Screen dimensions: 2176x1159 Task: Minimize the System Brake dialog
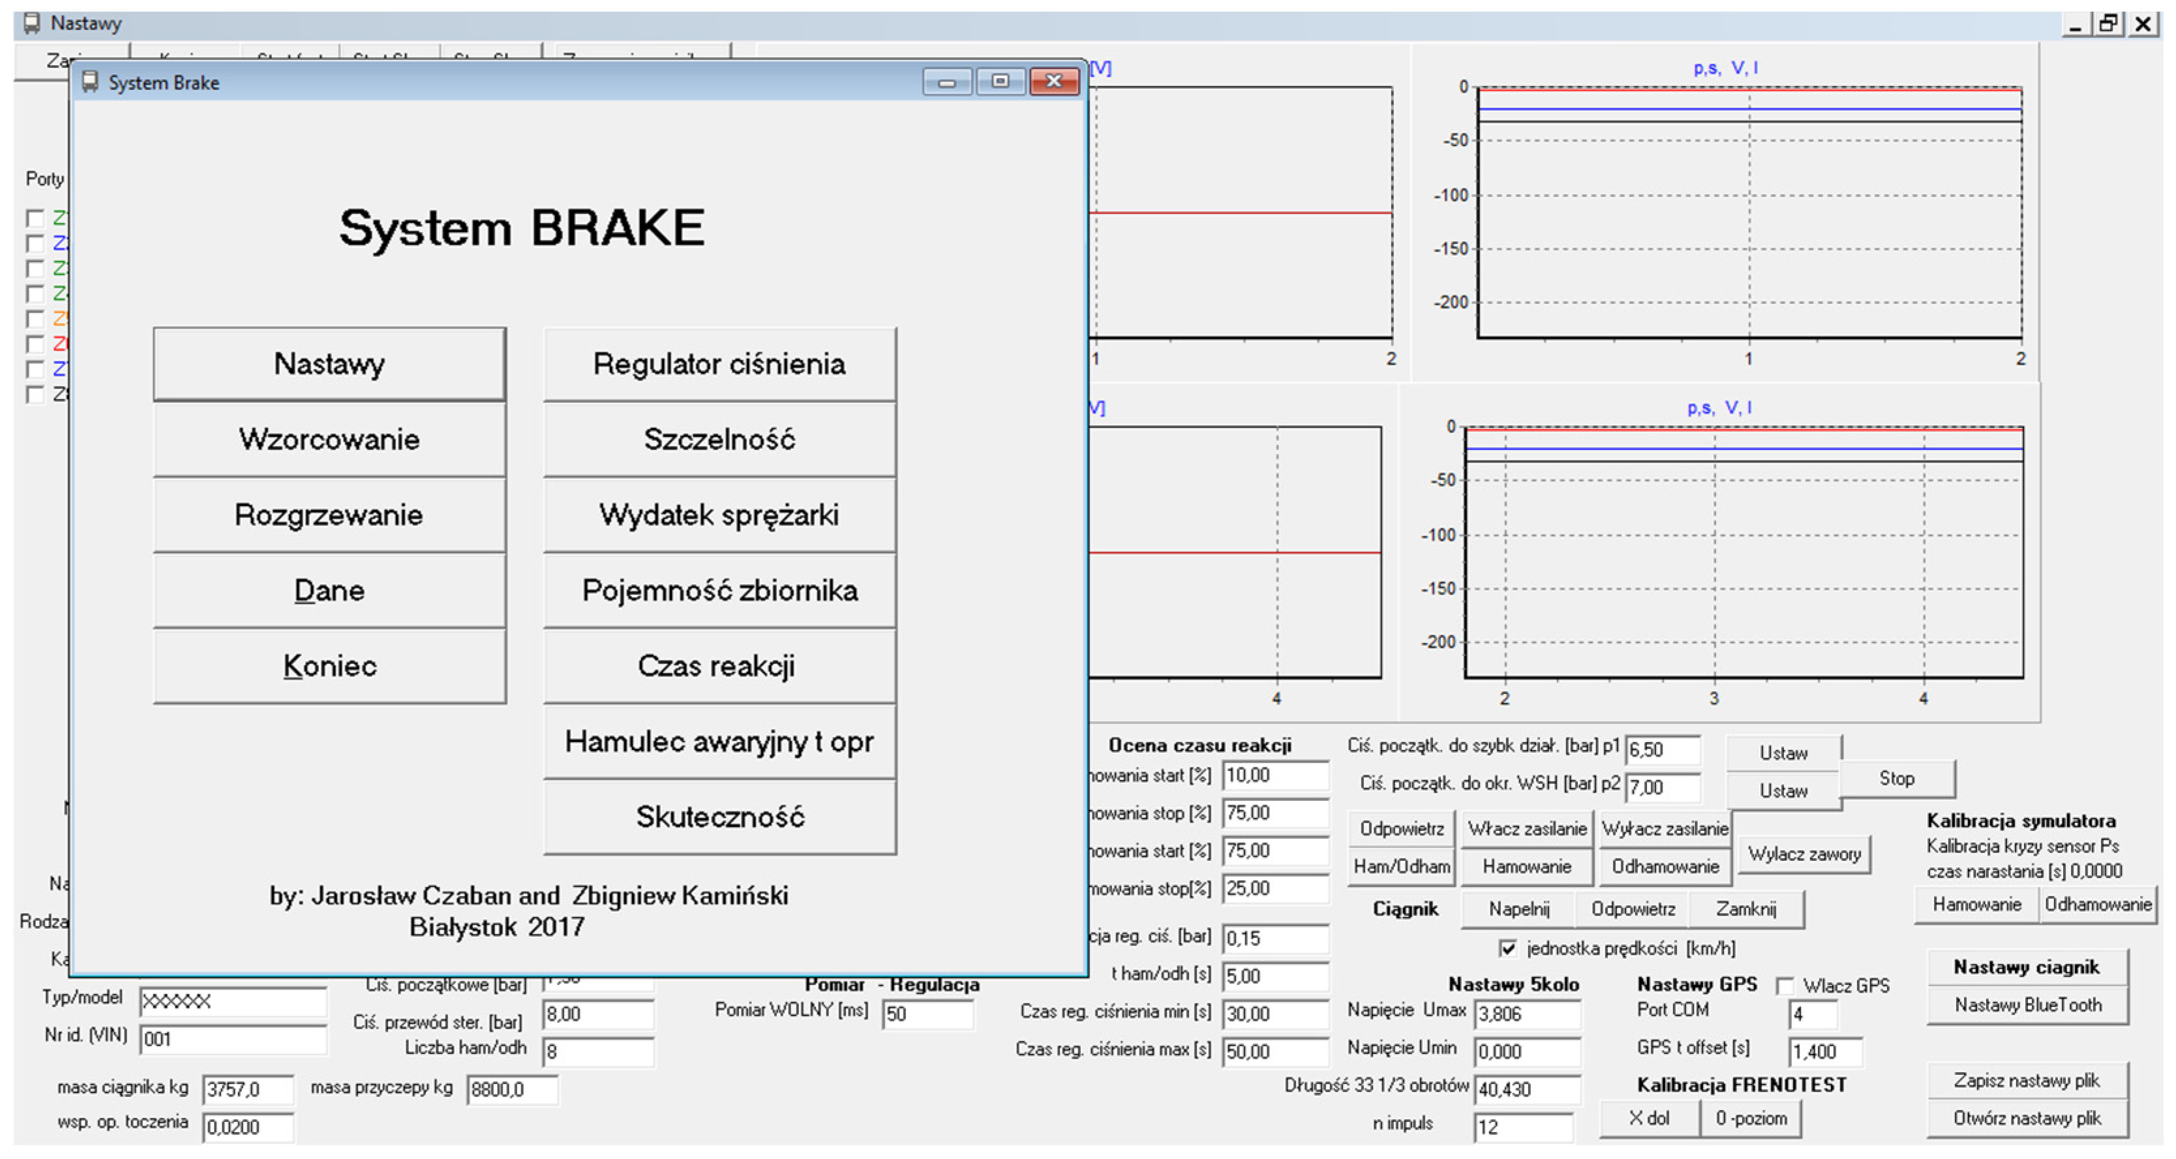pyautogui.click(x=947, y=82)
